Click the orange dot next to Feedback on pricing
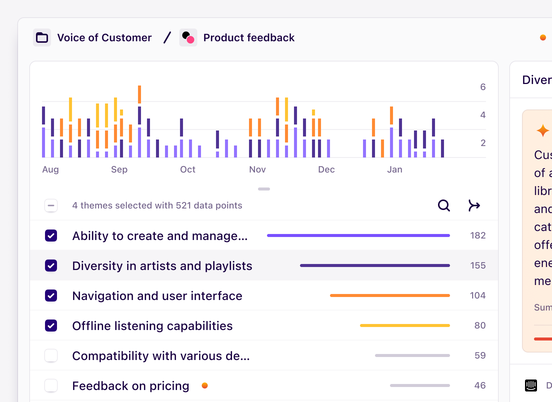Viewport: 552px width, 402px height. point(205,385)
